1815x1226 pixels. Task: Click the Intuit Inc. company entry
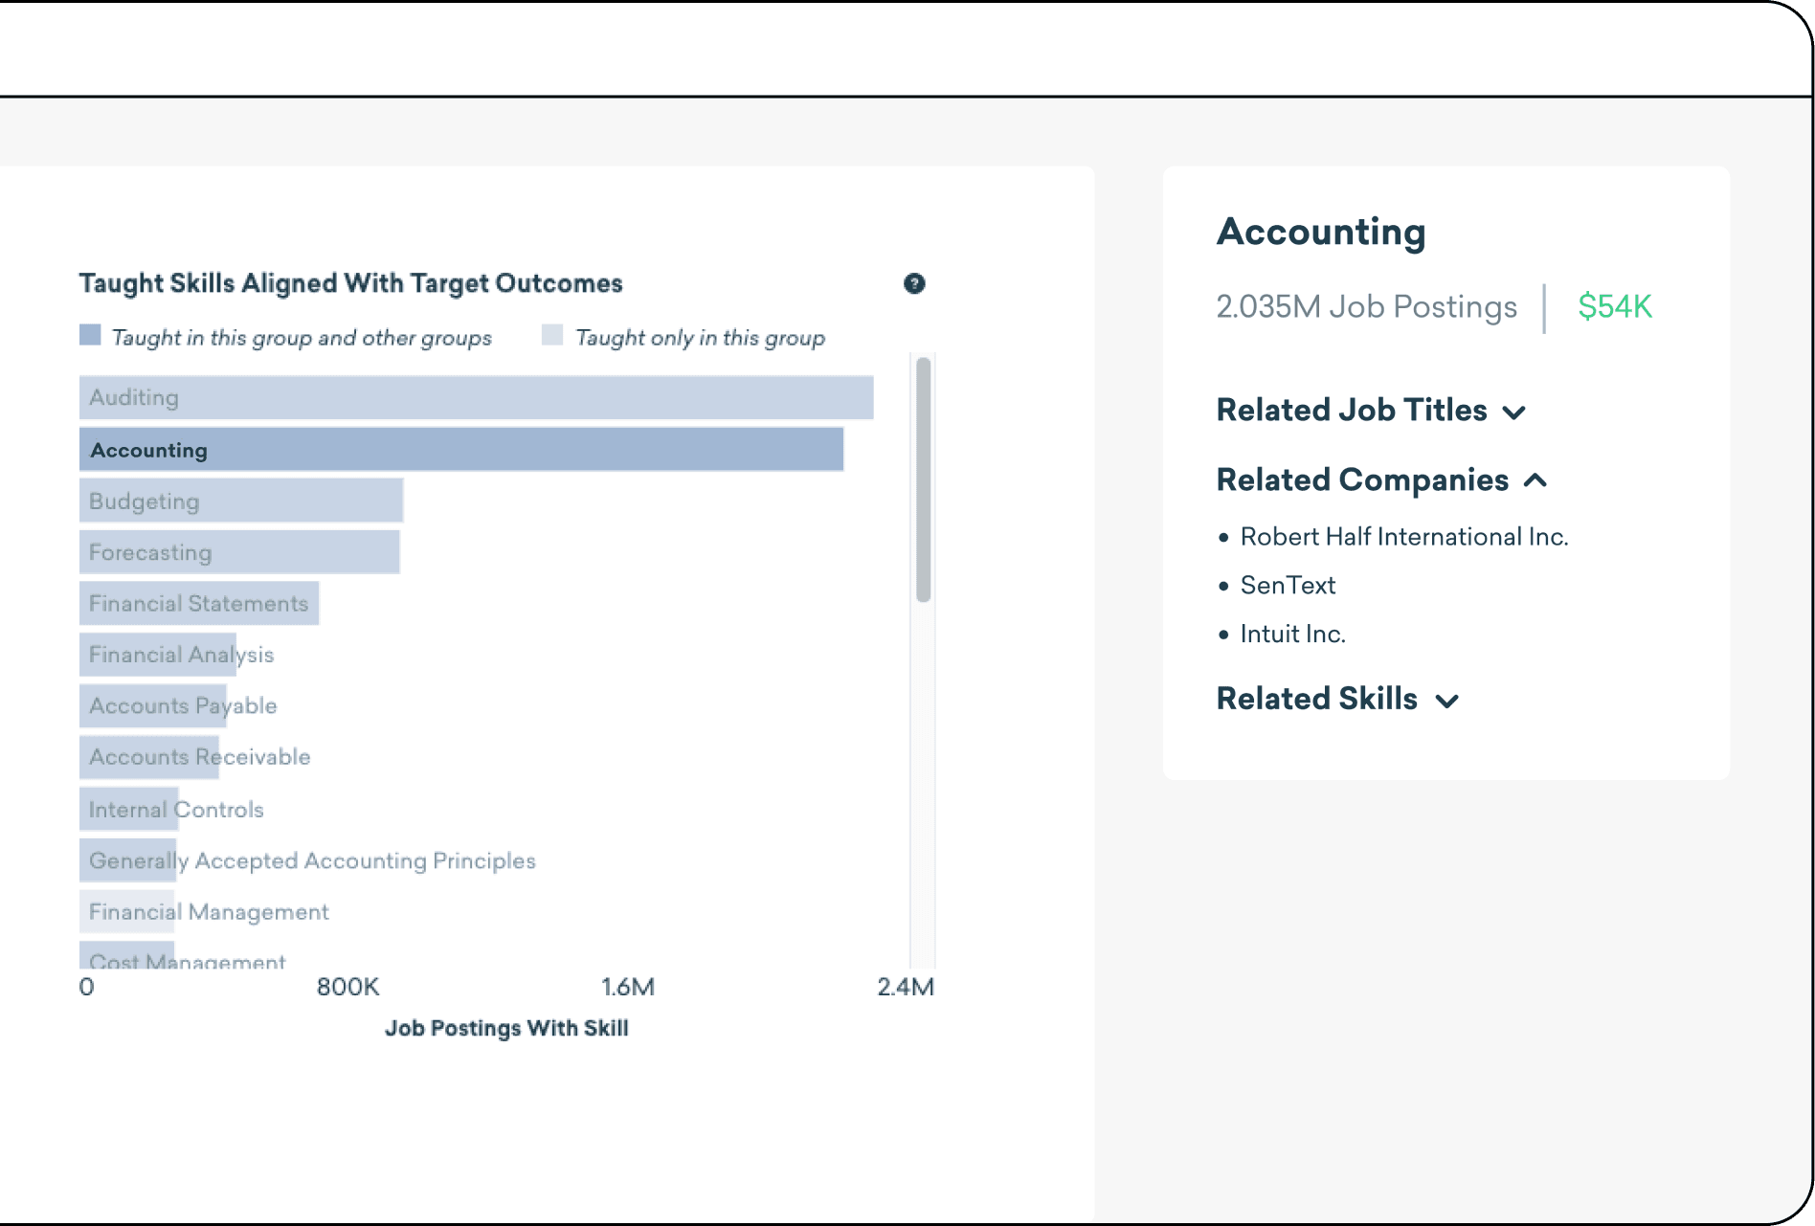[1293, 635]
